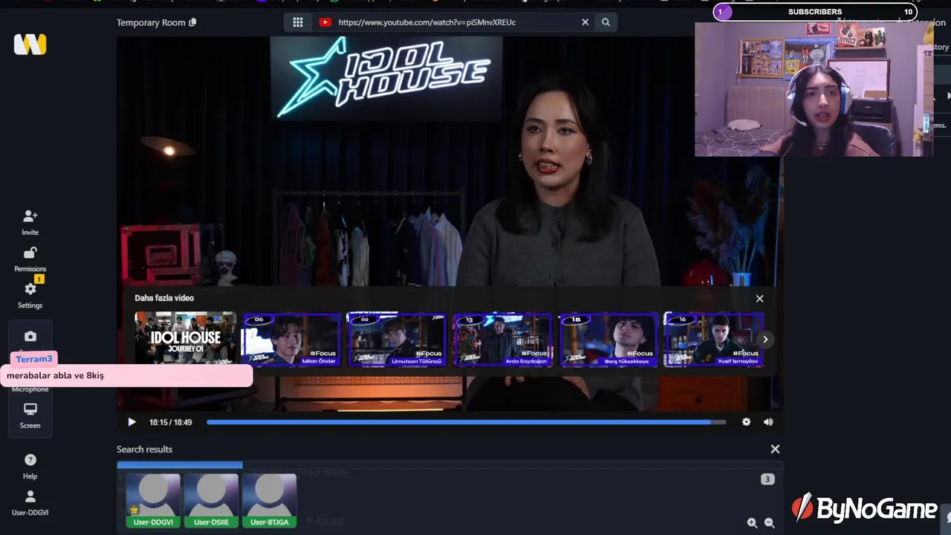Open Idol House Journey 01 thumbnail
Viewport: 951px width, 535px height.
click(x=186, y=339)
